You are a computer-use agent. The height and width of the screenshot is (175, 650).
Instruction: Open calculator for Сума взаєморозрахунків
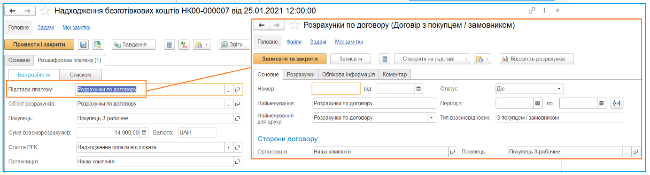[144, 133]
